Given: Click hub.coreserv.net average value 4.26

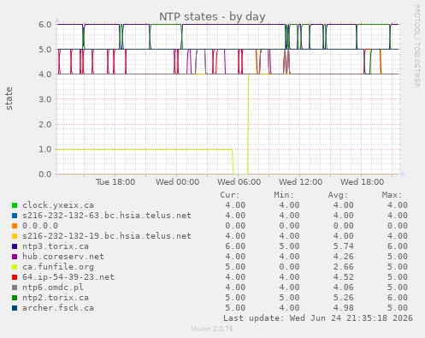Looking at the screenshot, I should point(344,257).
